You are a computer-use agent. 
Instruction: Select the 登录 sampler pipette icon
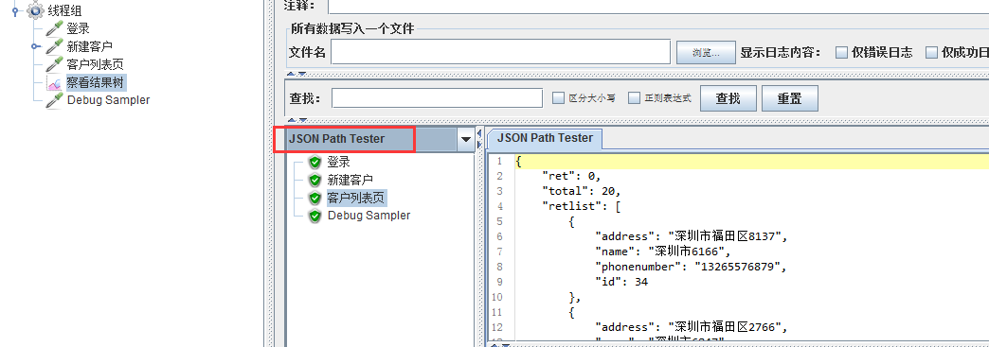(55, 28)
